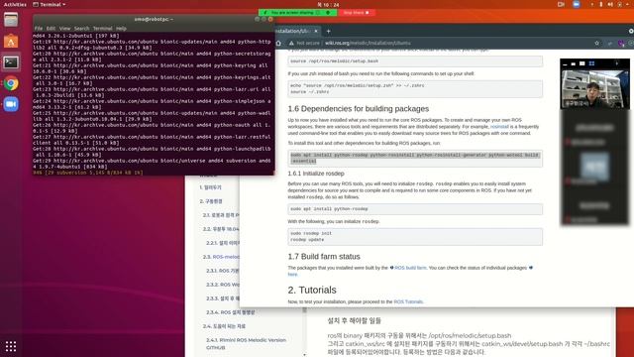634x357 pixels.
Task: Open the Terminal app menu in top bar
Action: click(x=50, y=4)
